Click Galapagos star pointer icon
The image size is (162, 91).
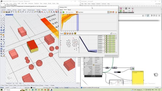(61, 12)
